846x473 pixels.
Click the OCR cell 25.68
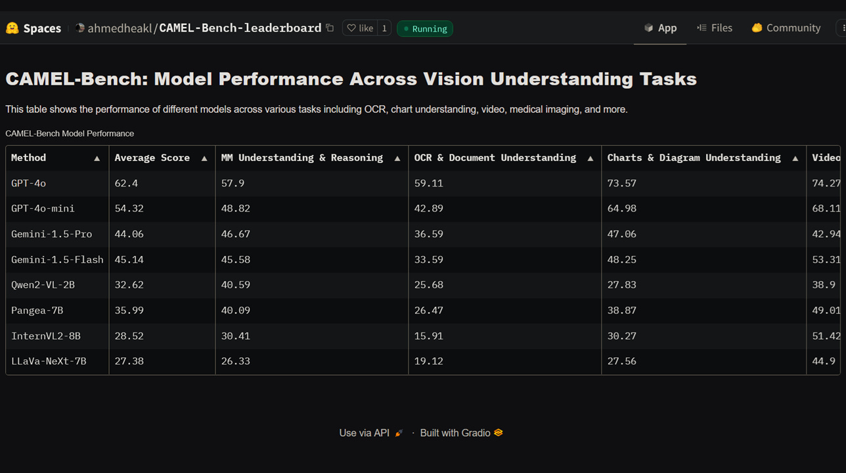[x=505, y=285]
